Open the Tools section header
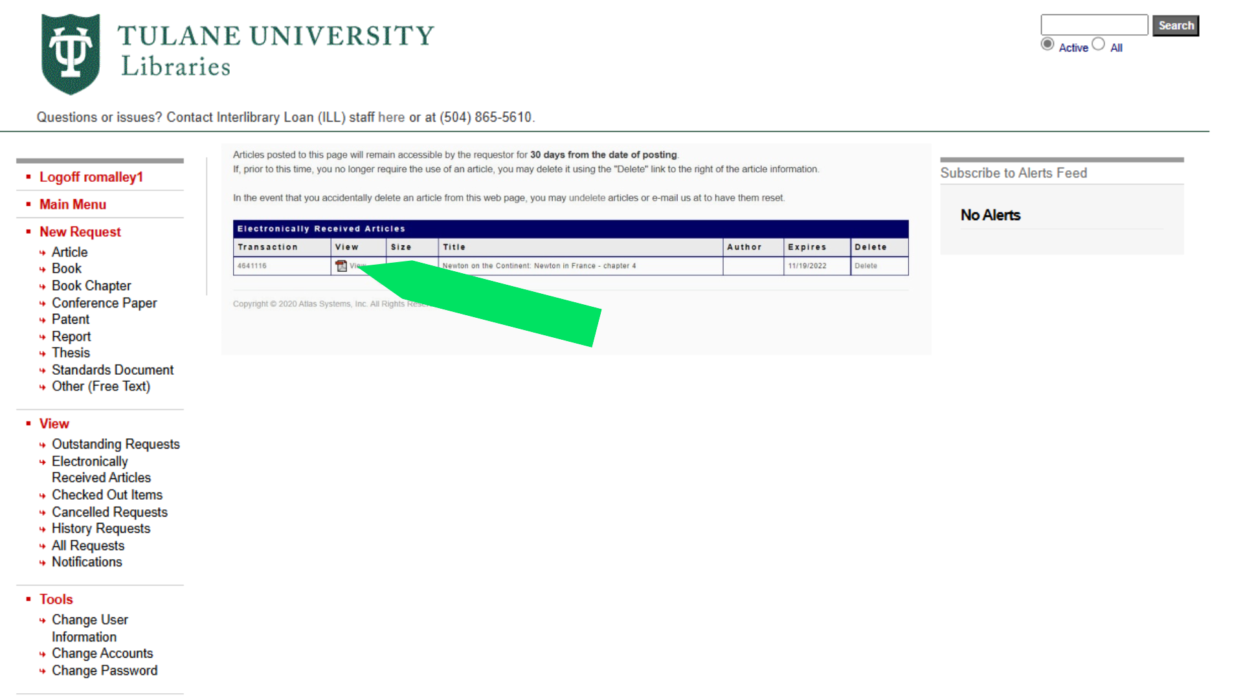1243x699 pixels. click(x=56, y=599)
